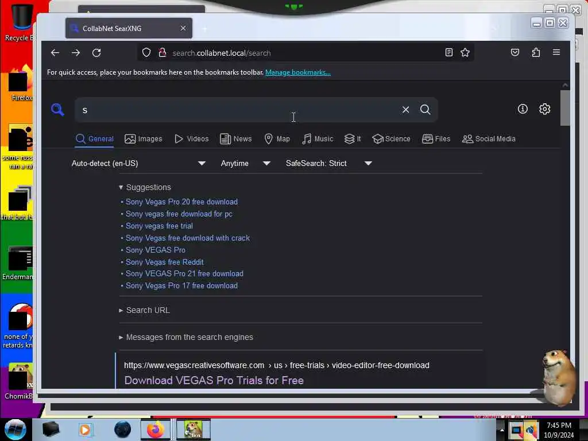Screen dimensions: 588x441
Task: Open the SearXNG about info icon
Action: click(523, 109)
